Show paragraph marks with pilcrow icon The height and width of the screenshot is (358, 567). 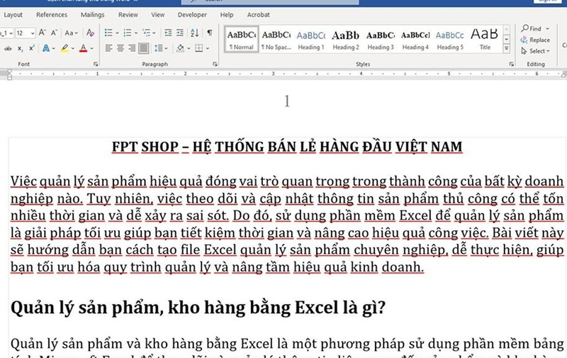click(x=210, y=33)
